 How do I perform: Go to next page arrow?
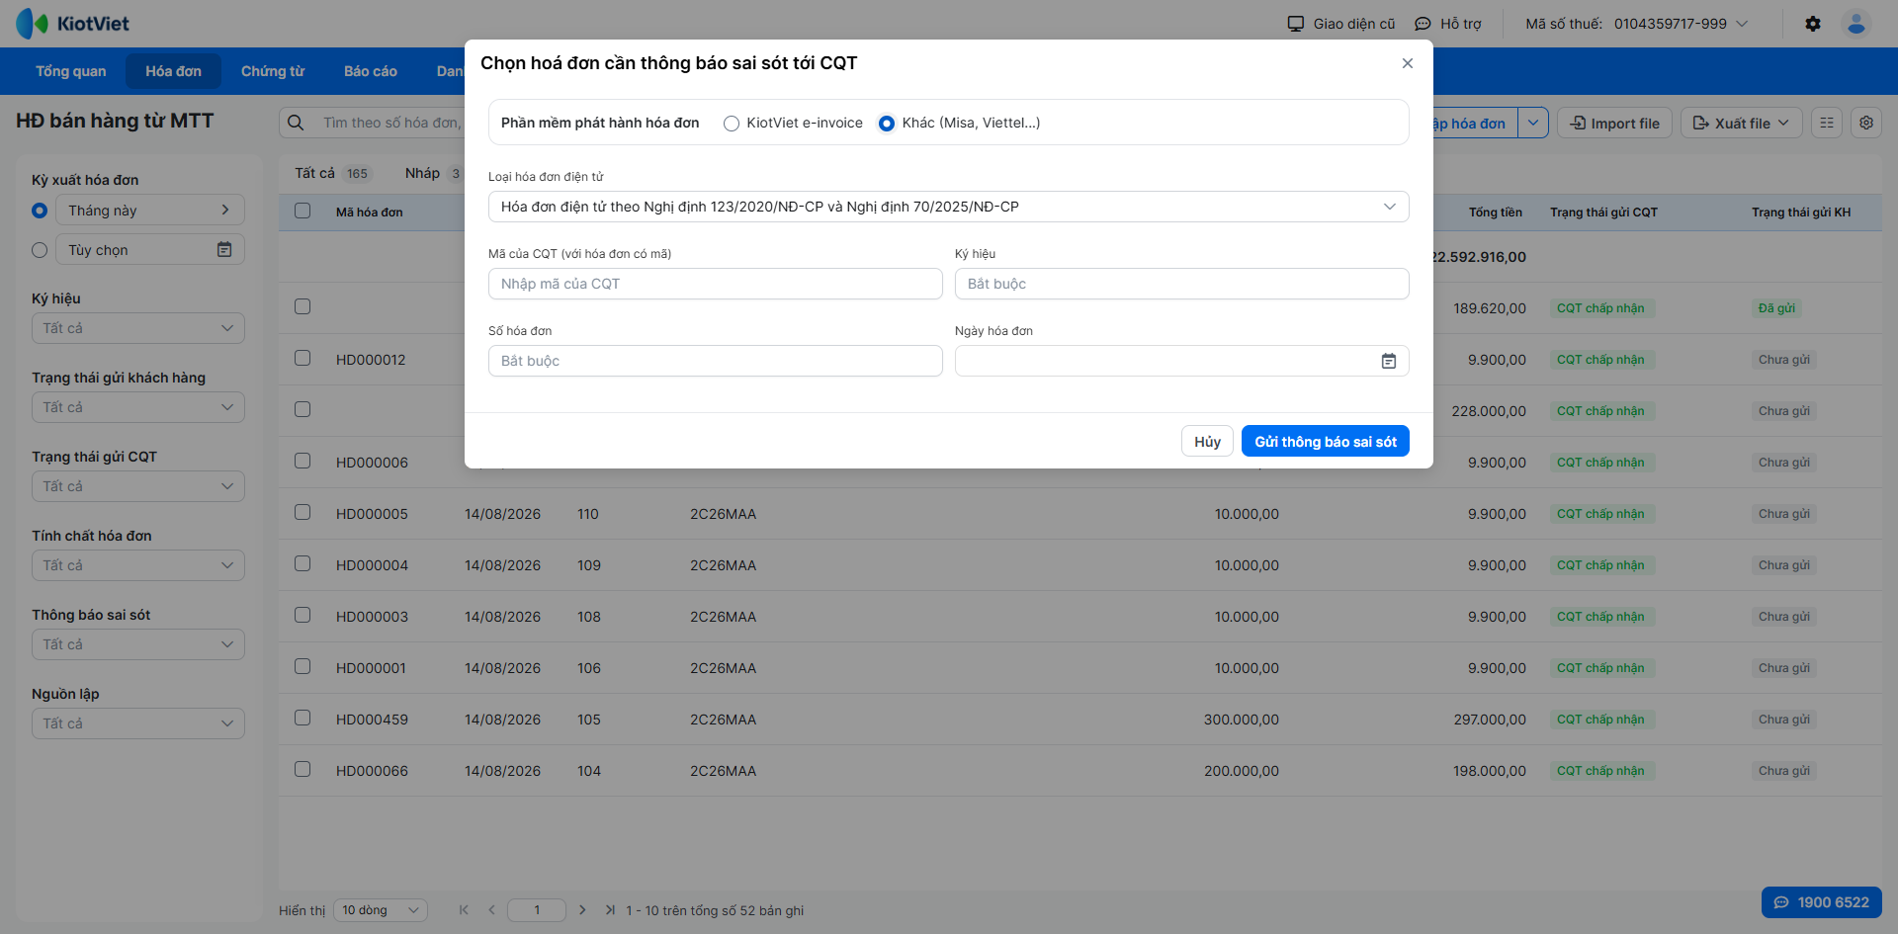tap(582, 910)
